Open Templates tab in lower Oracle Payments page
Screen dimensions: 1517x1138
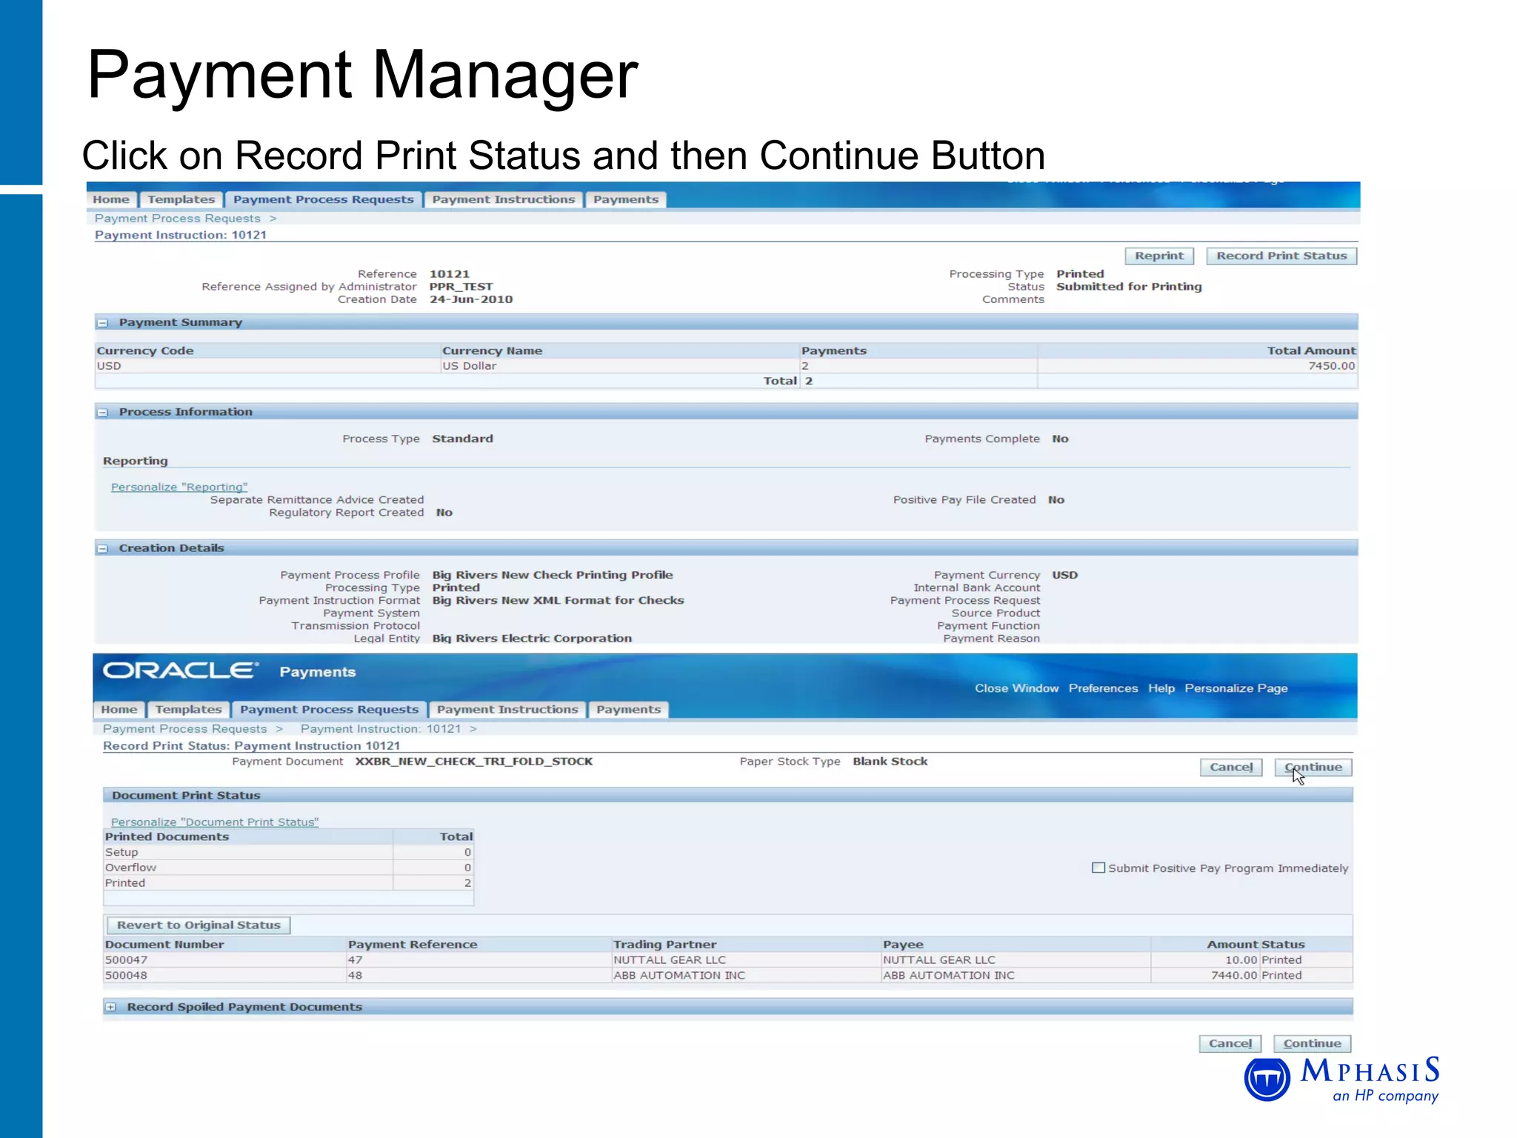pyautogui.click(x=189, y=710)
